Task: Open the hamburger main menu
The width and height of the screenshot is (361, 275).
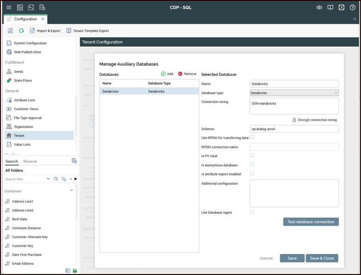Action: [x=9, y=7]
